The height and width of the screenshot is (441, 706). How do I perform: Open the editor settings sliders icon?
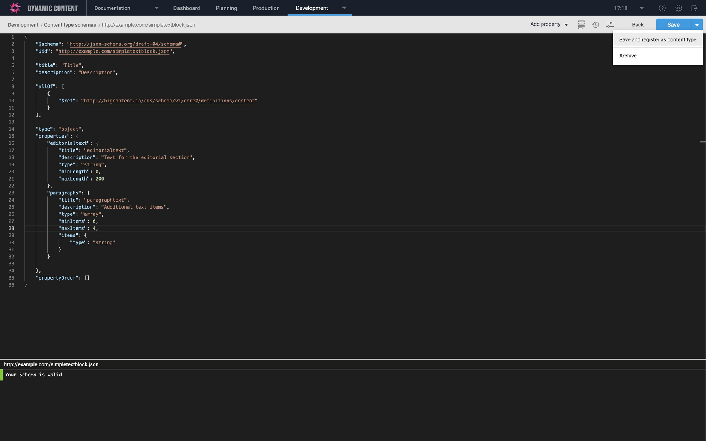pos(610,24)
